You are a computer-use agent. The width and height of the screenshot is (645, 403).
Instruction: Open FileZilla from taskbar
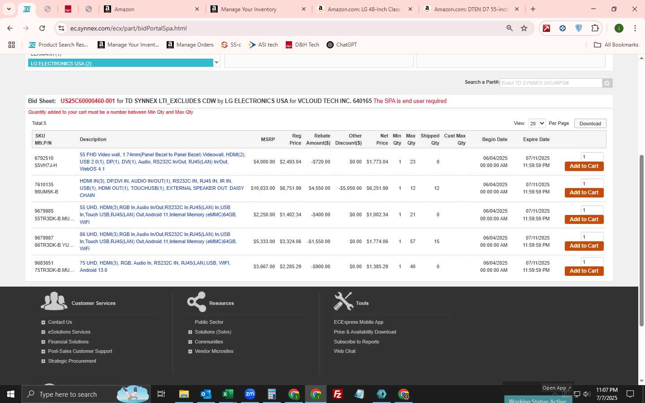pyautogui.click(x=338, y=394)
